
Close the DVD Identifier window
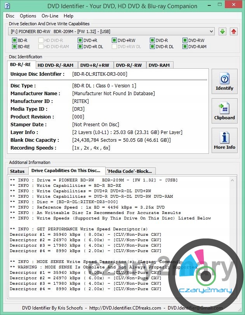click(235, 5)
